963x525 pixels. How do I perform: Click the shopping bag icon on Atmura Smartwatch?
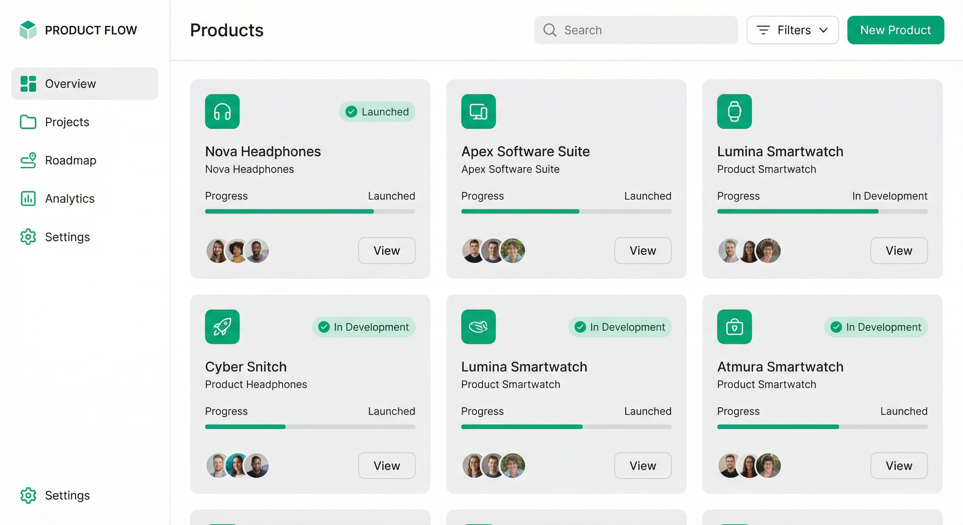(734, 326)
